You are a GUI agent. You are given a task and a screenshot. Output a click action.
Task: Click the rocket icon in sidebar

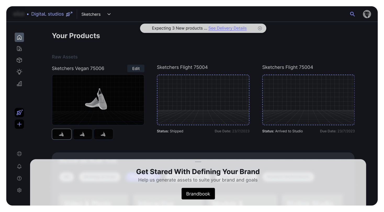[19, 113]
